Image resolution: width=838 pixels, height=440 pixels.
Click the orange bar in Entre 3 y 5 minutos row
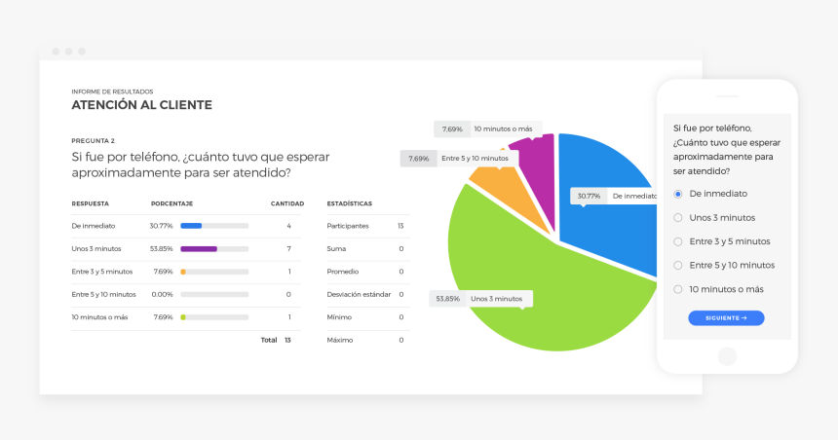point(183,272)
